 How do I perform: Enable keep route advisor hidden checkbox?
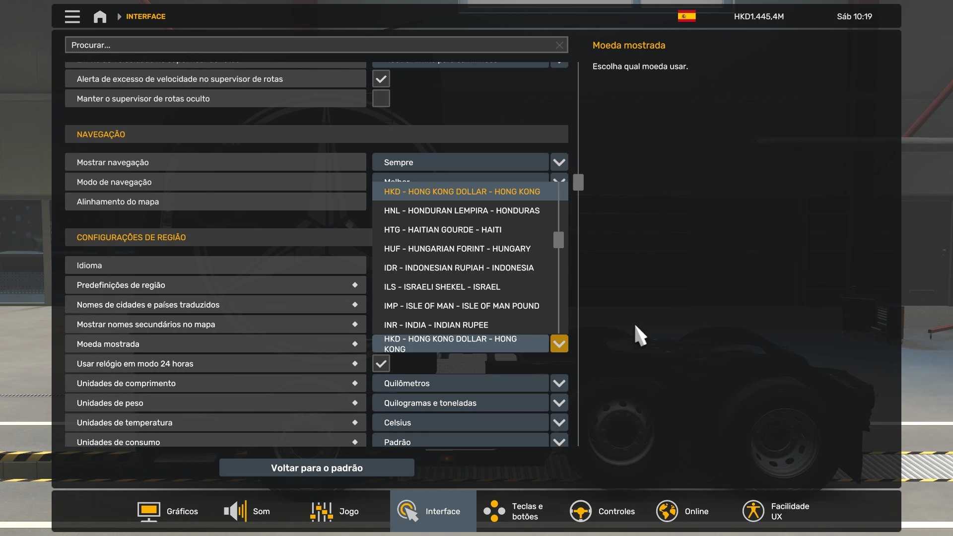point(381,99)
